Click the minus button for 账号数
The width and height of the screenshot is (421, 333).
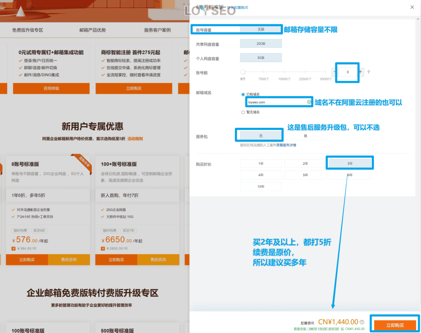click(335, 72)
